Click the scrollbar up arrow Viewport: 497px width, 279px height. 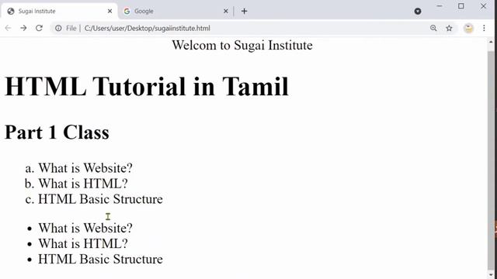[491, 42]
